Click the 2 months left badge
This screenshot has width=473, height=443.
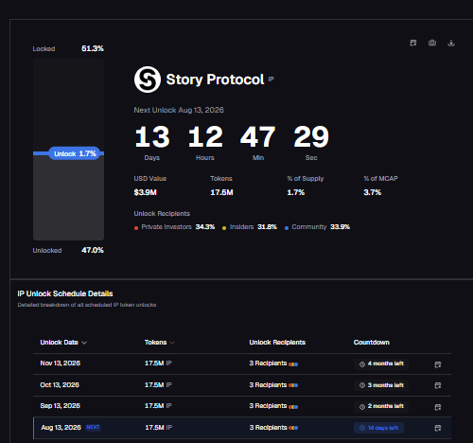pyautogui.click(x=381, y=406)
